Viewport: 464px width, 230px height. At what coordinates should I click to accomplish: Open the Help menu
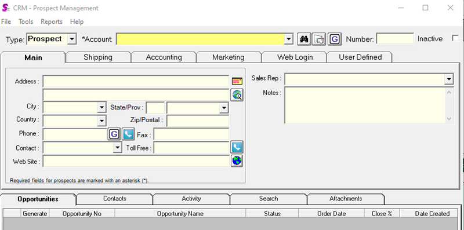point(77,21)
